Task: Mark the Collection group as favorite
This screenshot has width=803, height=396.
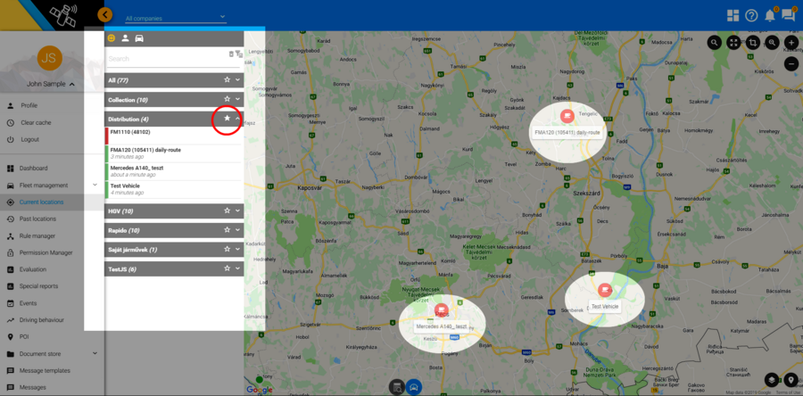Action: tap(228, 100)
